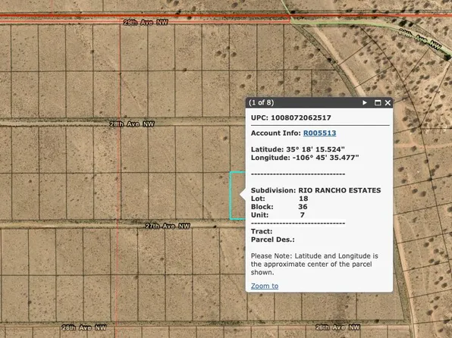Viewport: 452px width, 338px height.
Task: Select the cyan highlighted parcel on map
Action: (x=237, y=196)
